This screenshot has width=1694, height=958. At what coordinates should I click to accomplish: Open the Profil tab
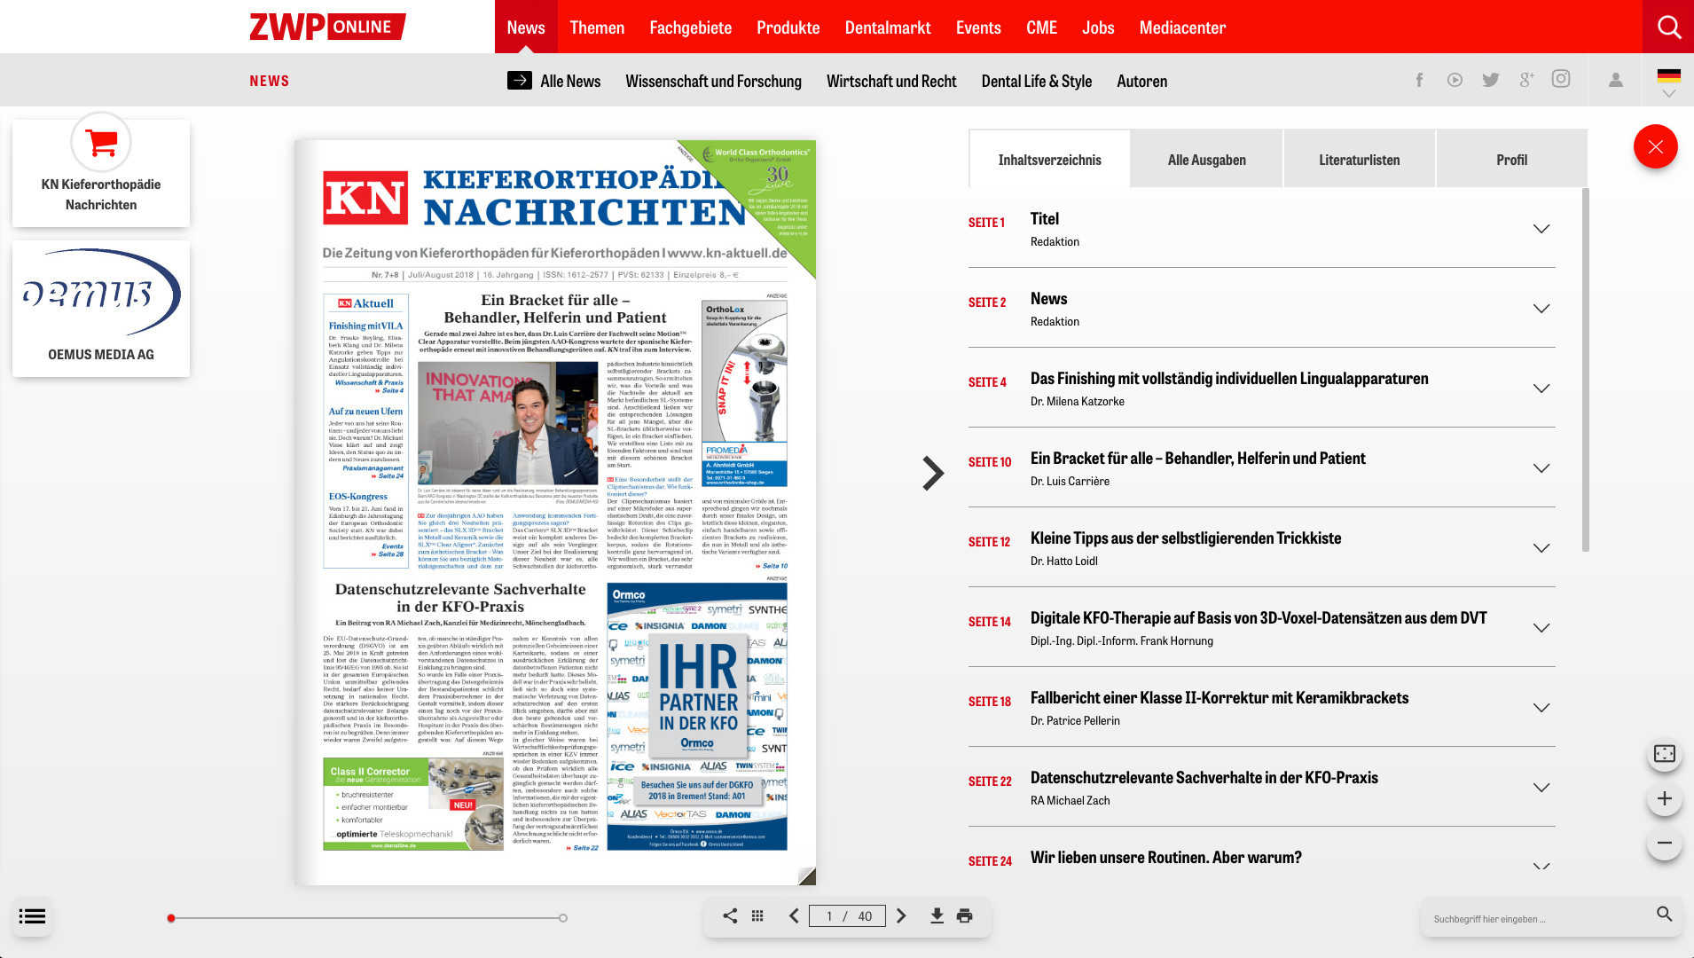coord(1511,159)
